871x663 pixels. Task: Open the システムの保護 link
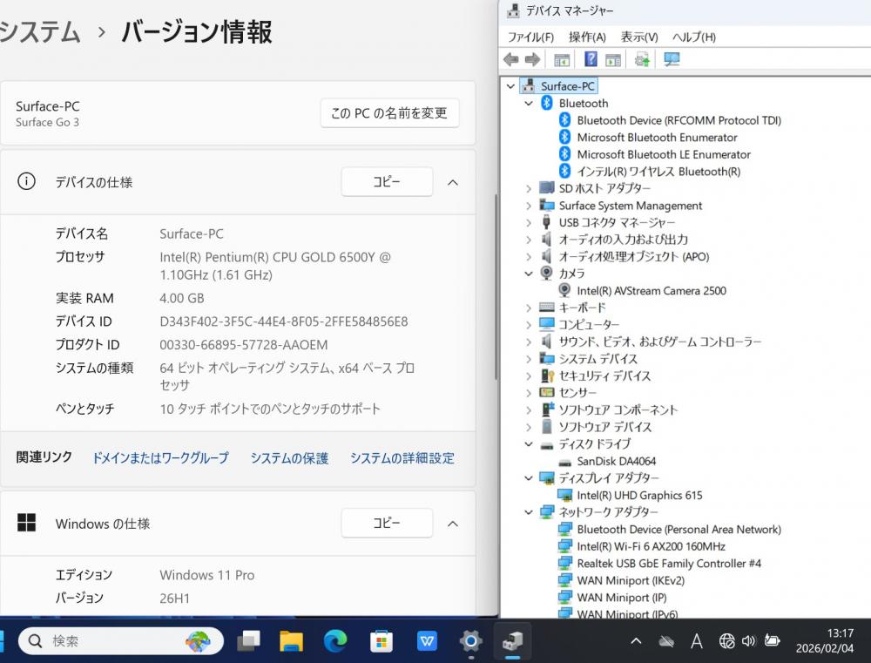point(289,457)
